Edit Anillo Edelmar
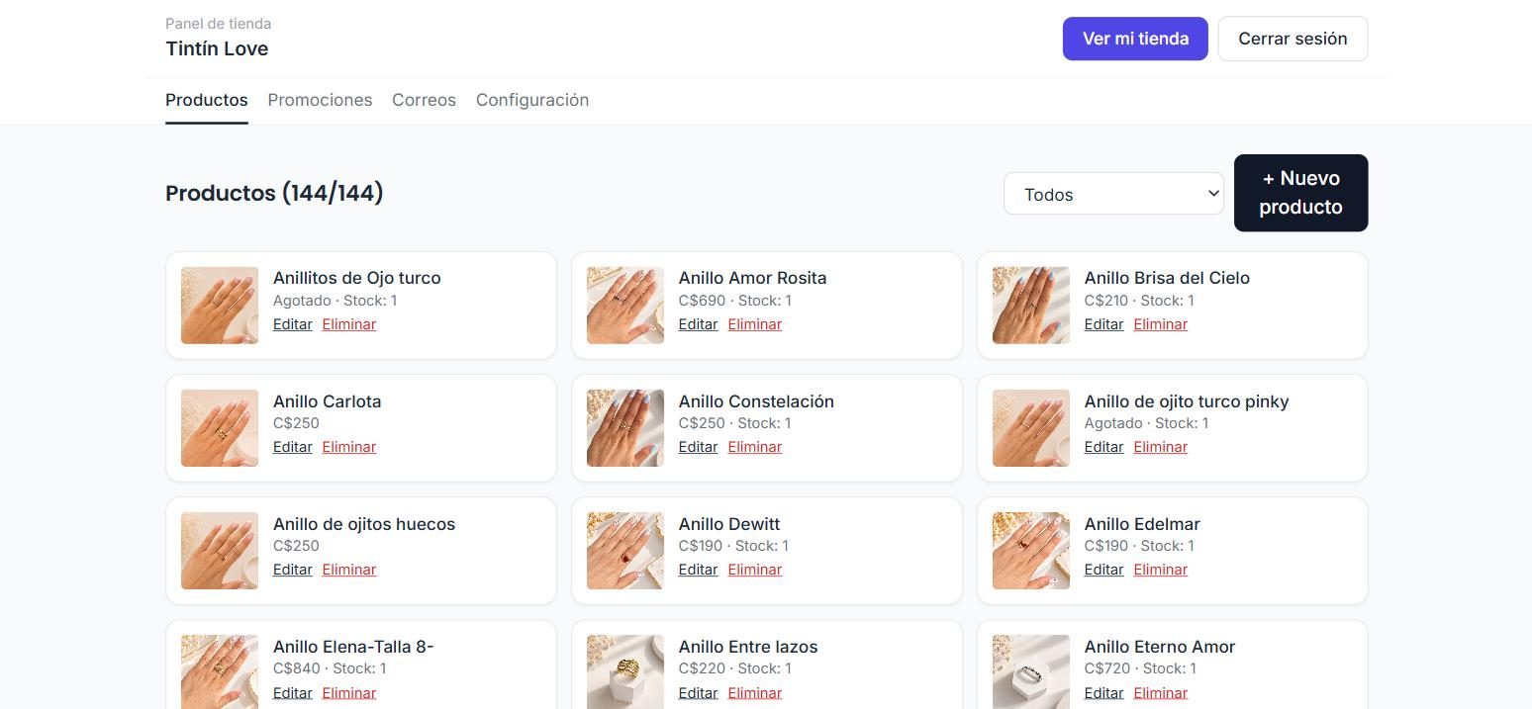Viewport: 1532px width, 709px height. tap(1103, 570)
